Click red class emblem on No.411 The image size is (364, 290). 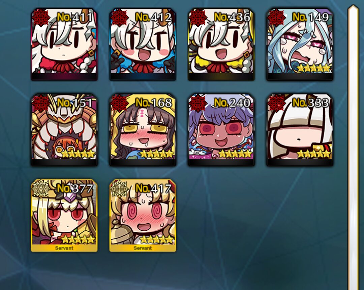click(x=41, y=18)
